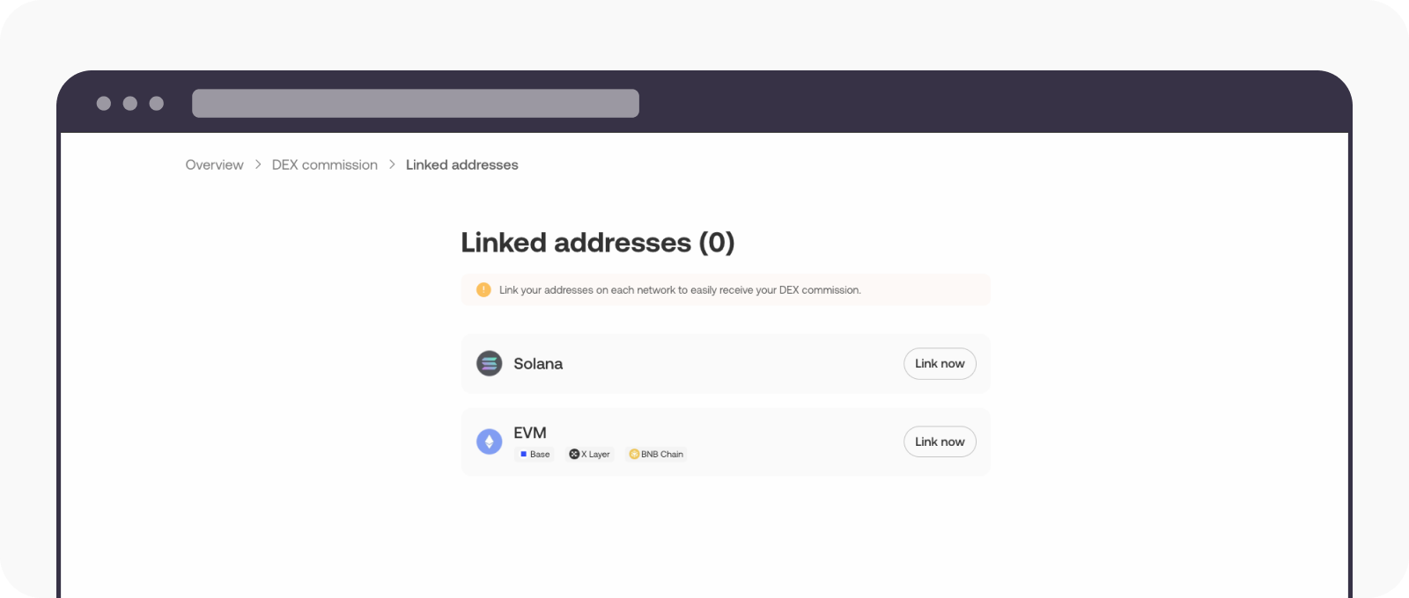Click the Solana network icon
1409x598 pixels.
490,363
